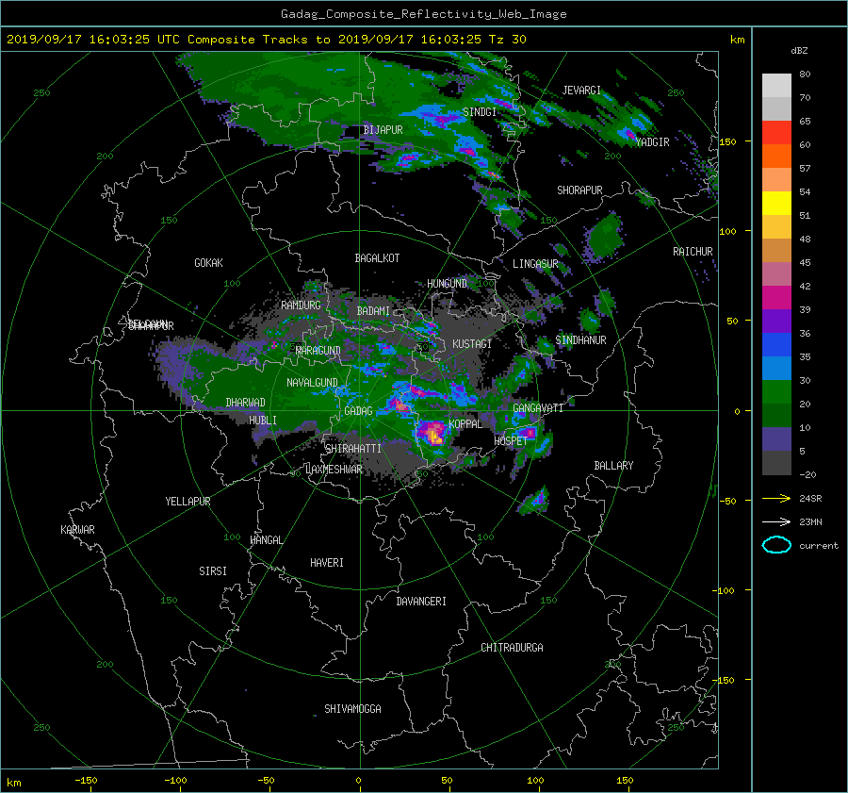Click the RAICHUR city label
Viewport: 848px width, 793px height.
[x=693, y=252]
